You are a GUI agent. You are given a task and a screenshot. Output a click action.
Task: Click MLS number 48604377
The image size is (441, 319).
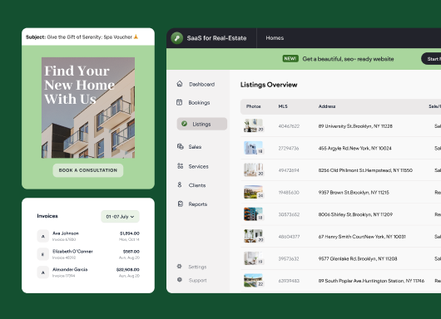coord(289,237)
